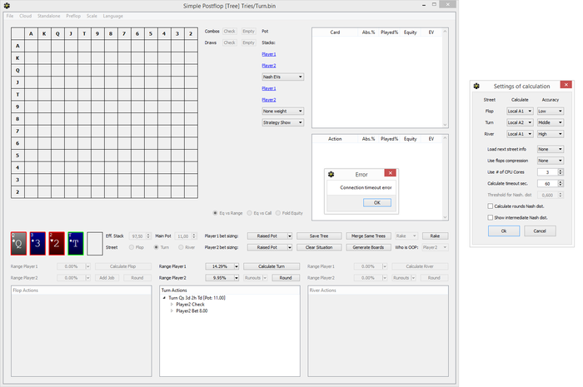Open the Preflop menu
583x387 pixels.
pos(73,16)
